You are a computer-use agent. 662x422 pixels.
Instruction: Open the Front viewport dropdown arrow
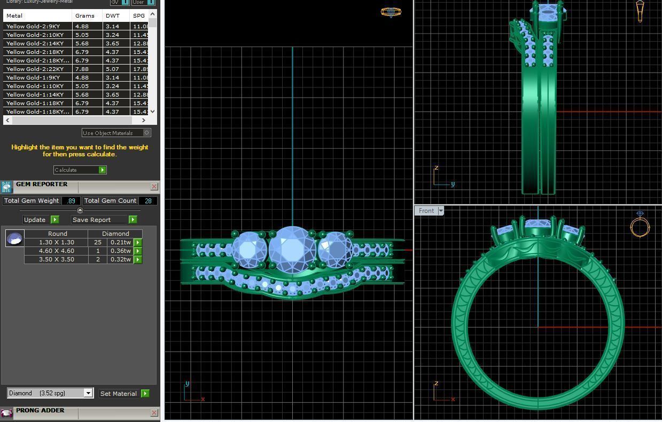441,211
